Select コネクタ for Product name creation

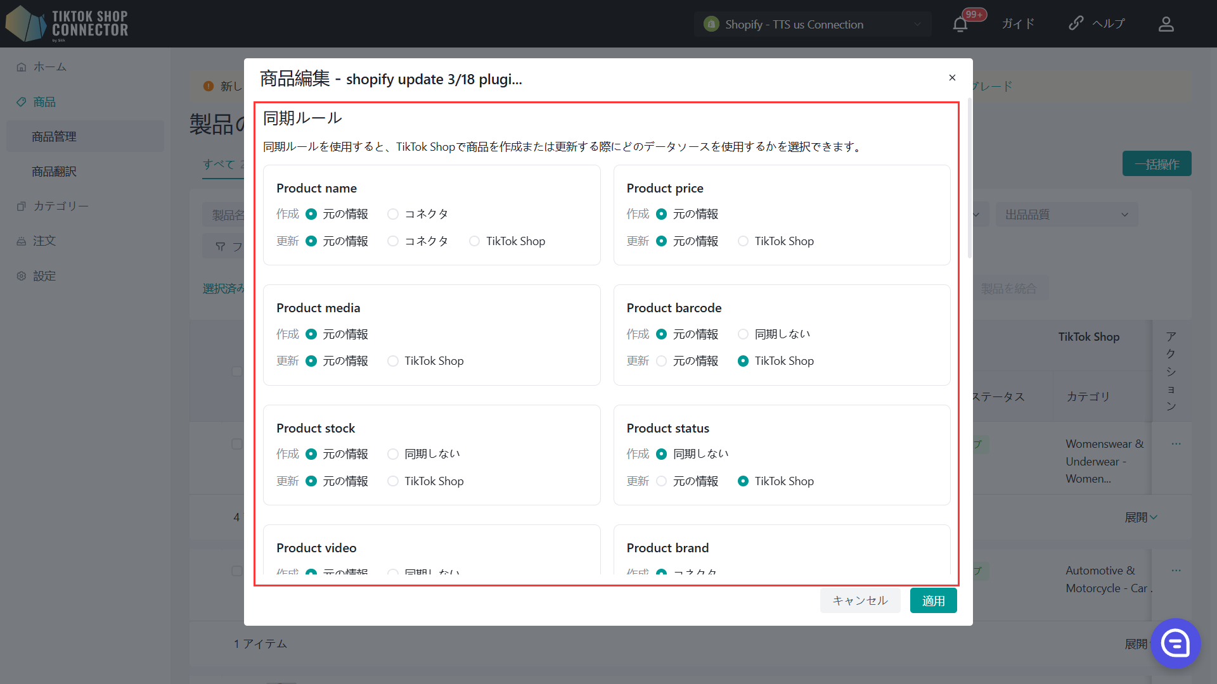click(393, 214)
